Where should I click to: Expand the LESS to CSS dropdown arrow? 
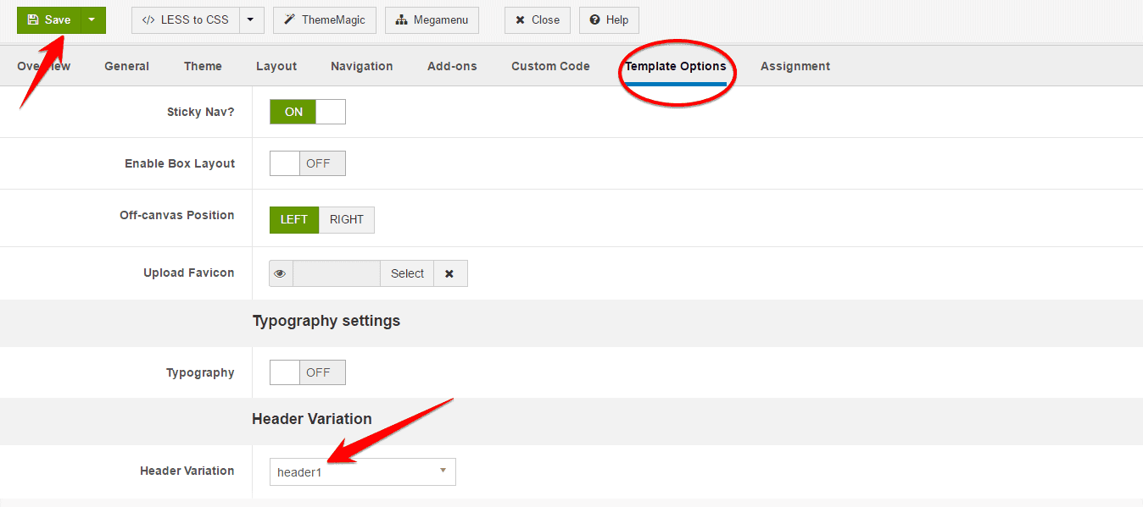[251, 20]
